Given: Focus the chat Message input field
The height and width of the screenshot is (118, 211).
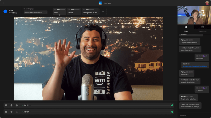Looking at the screenshot, I should coord(194,115).
